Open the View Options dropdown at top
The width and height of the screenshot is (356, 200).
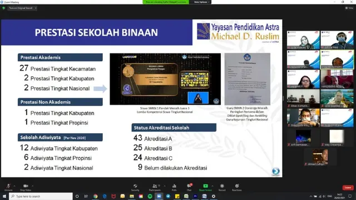click(x=201, y=2)
